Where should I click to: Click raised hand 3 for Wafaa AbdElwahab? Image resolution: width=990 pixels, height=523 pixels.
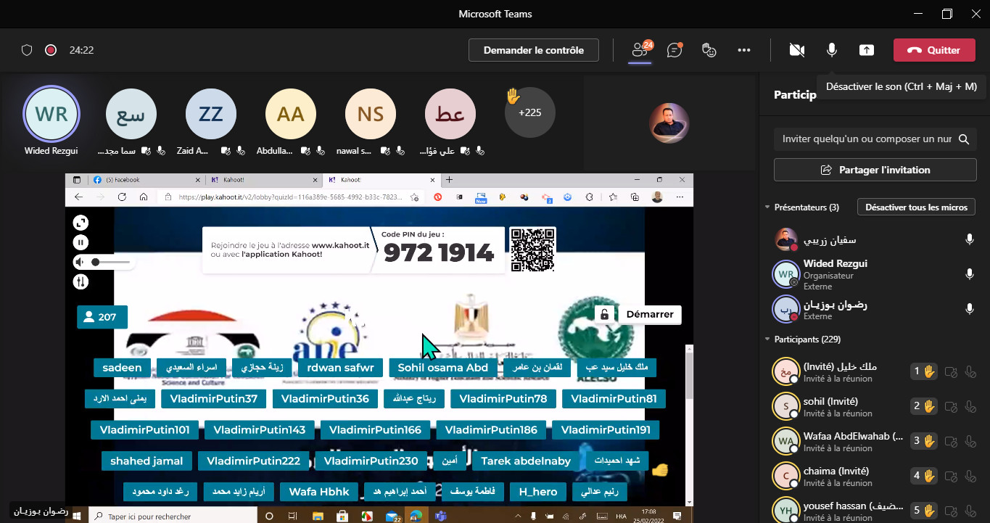[x=924, y=441]
